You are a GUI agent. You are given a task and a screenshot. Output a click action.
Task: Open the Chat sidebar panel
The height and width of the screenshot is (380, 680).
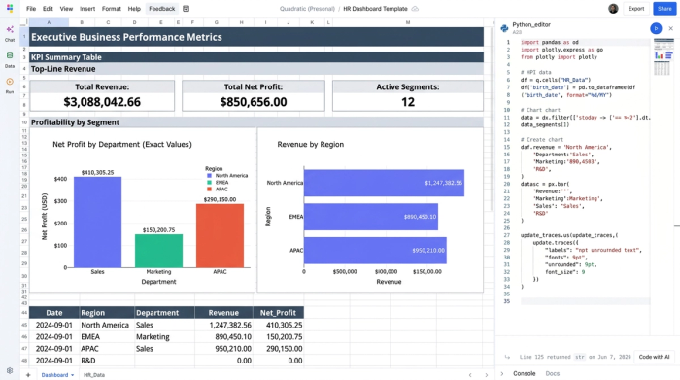coord(10,33)
